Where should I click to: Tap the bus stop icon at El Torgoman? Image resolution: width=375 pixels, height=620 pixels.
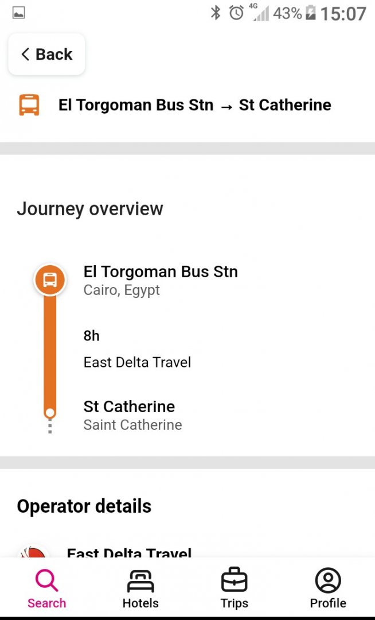click(x=50, y=281)
